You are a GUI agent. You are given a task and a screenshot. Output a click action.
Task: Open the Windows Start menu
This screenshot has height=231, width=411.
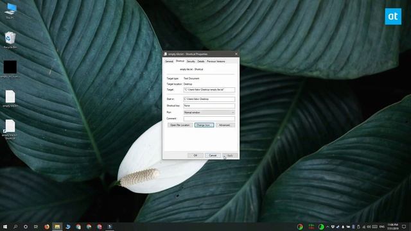pos(4,227)
